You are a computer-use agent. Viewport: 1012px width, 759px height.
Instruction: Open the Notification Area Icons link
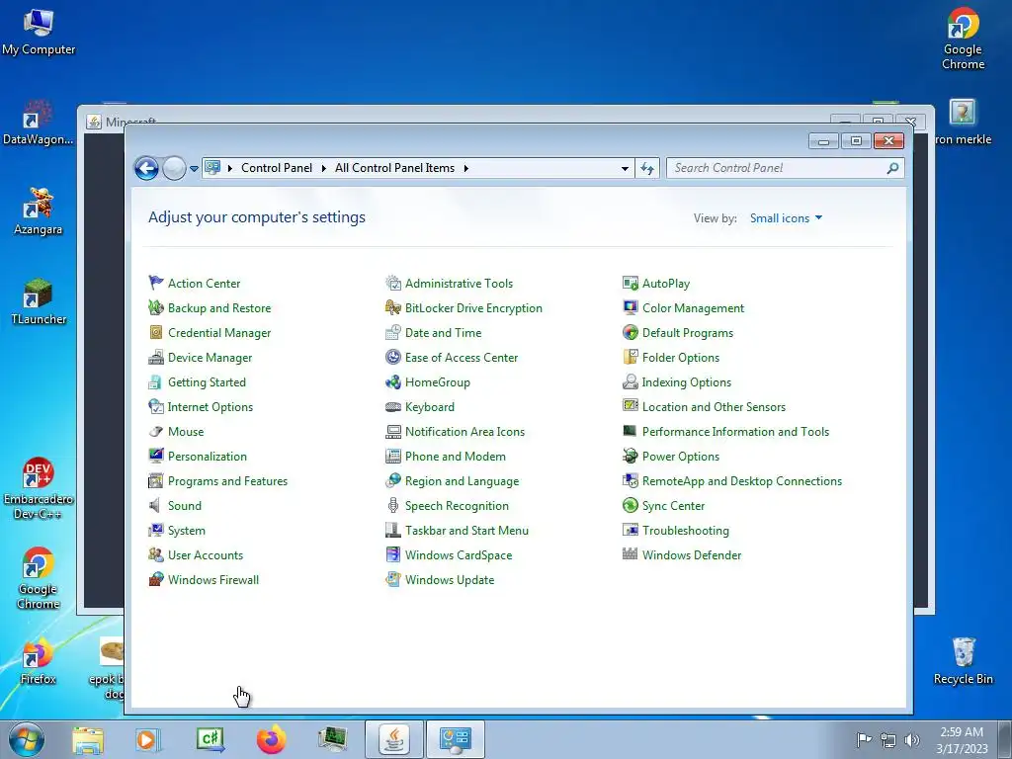[x=464, y=431]
